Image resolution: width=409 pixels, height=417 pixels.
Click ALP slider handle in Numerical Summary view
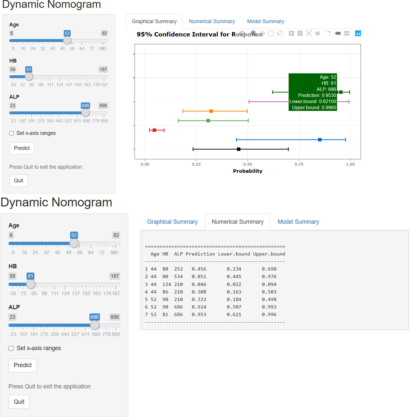[x=95, y=325]
